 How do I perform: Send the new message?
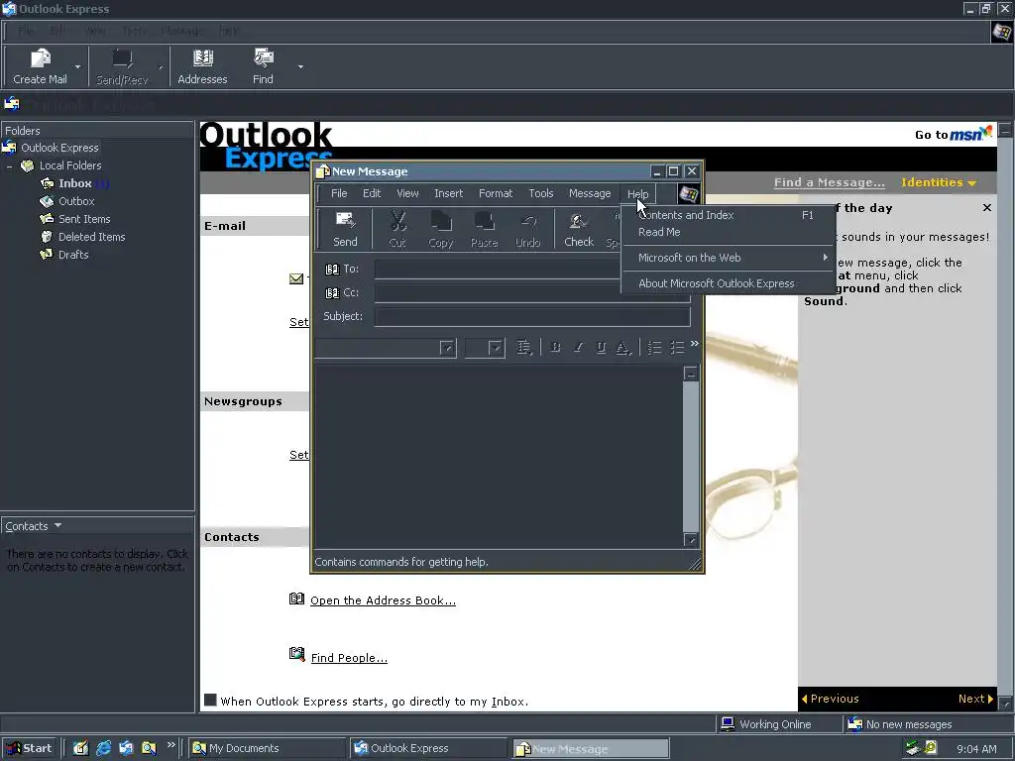click(x=345, y=229)
